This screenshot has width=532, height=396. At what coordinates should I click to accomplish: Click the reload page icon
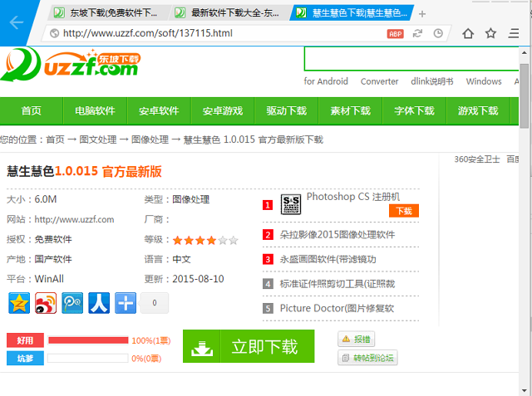[417, 33]
